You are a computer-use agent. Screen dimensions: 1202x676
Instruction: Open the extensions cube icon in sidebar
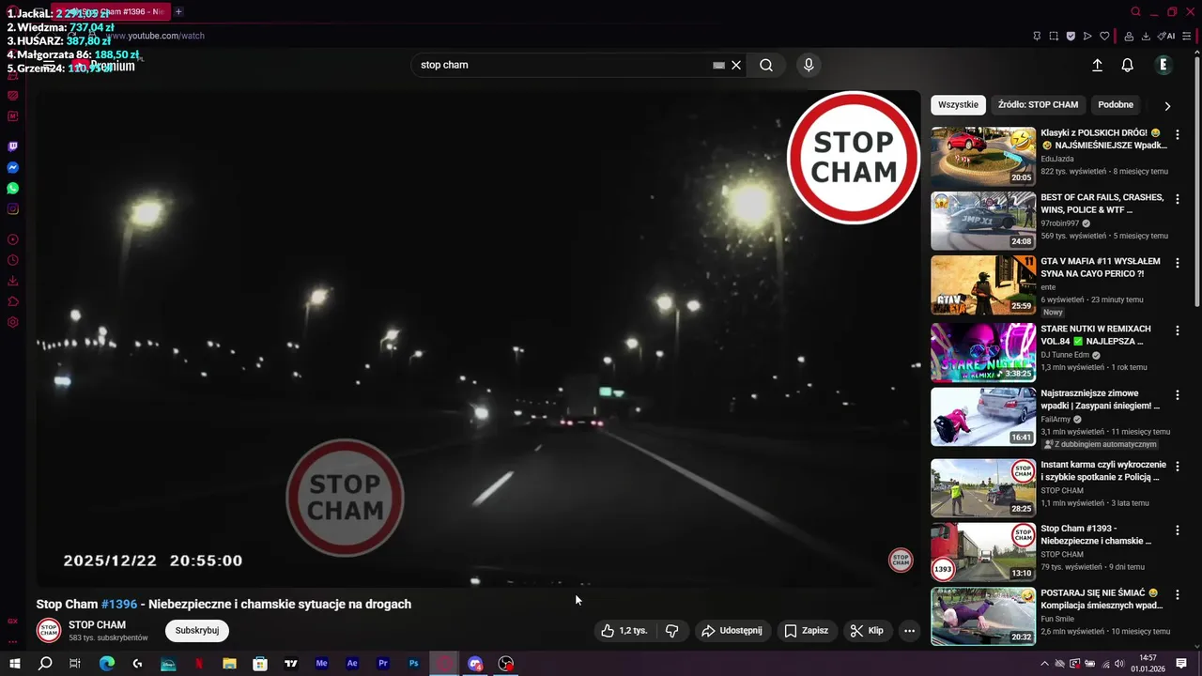13,301
